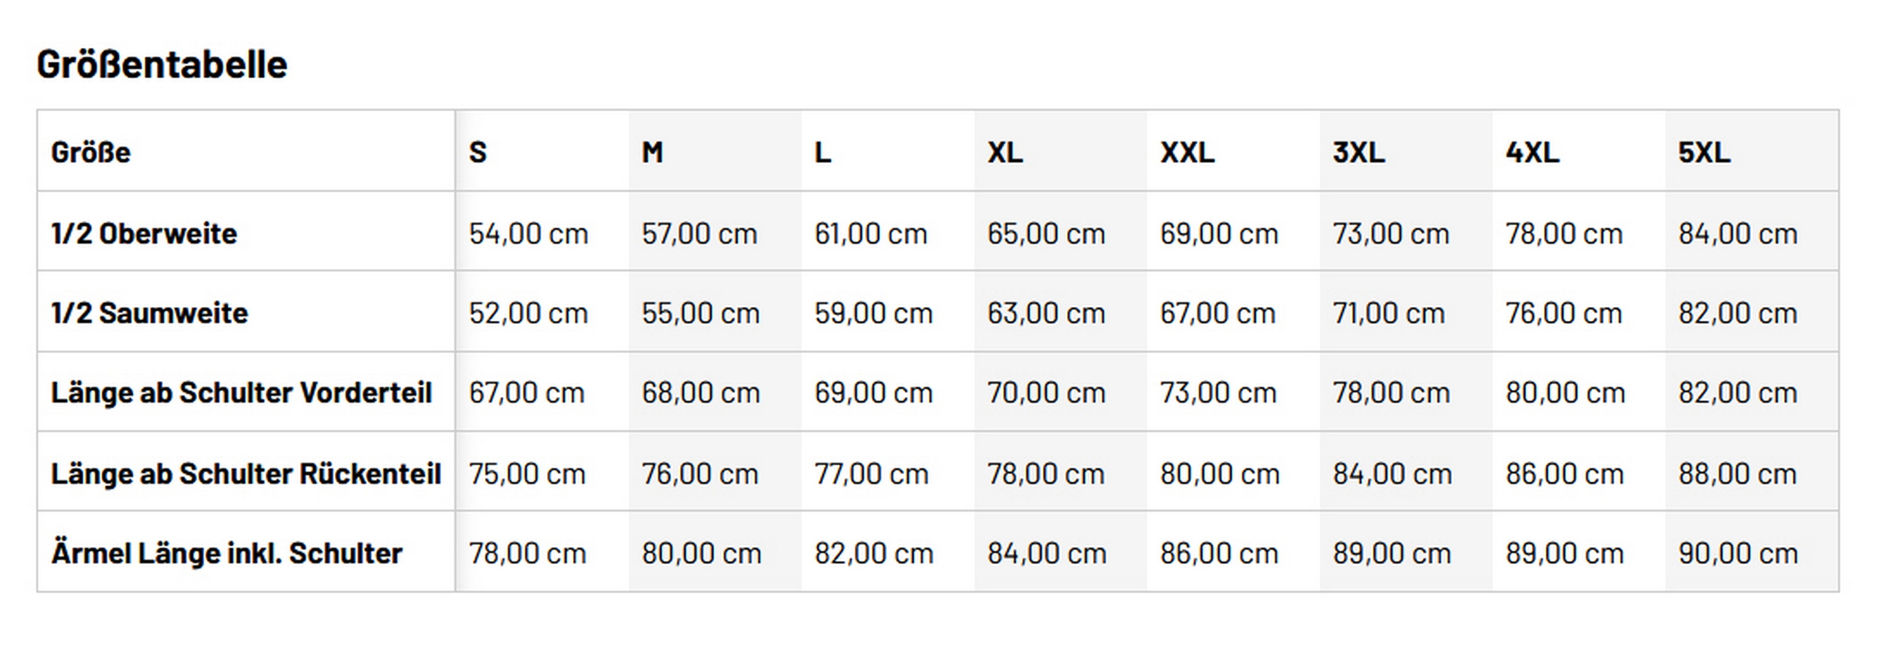This screenshot has width=1897, height=667.
Task: Click the Größentabelle heading
Action: [161, 65]
